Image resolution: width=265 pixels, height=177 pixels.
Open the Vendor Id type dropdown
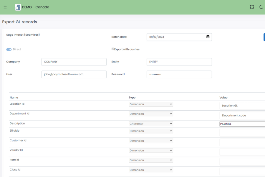pyautogui.click(x=151, y=150)
